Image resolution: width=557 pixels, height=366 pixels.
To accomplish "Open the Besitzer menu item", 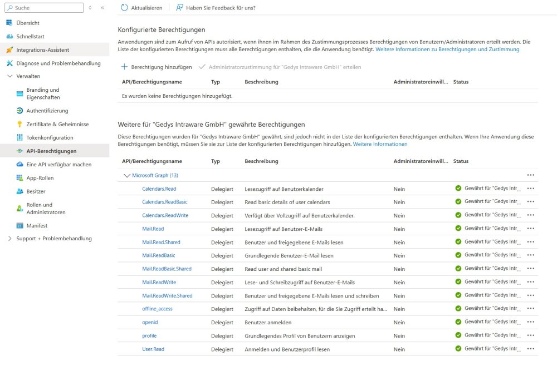I will (x=36, y=191).
